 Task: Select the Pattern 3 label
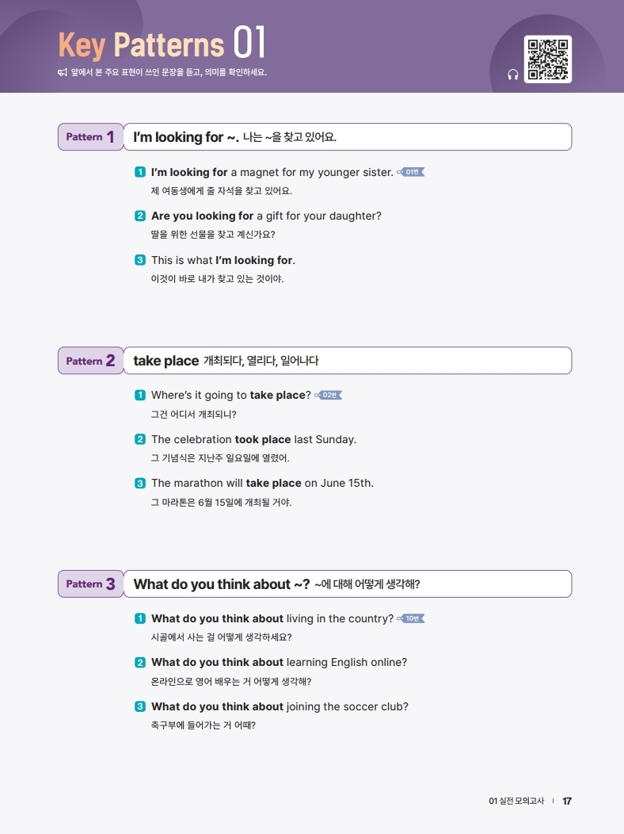pyautogui.click(x=90, y=584)
